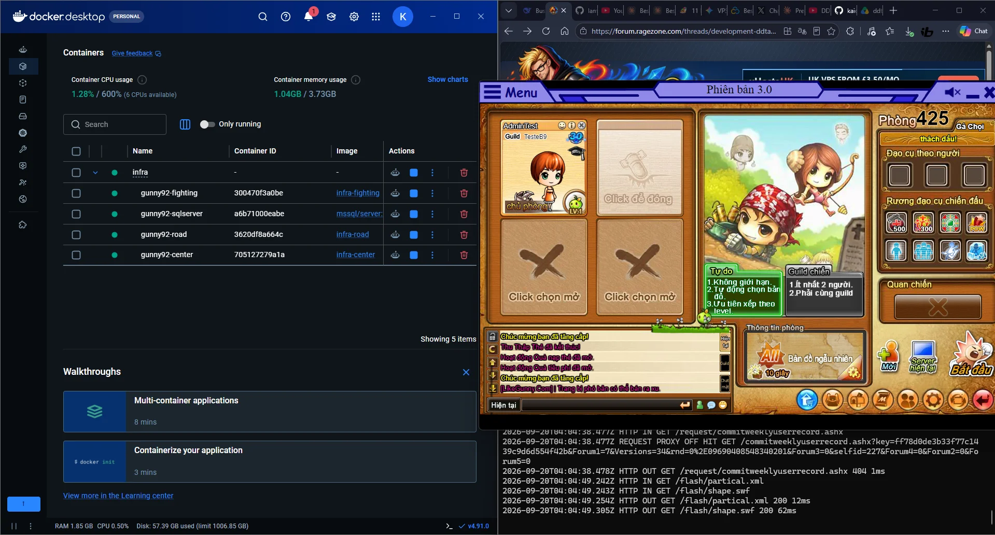The width and height of the screenshot is (995, 535).
Task: Check the select-all containers checkbox
Action: point(76,151)
